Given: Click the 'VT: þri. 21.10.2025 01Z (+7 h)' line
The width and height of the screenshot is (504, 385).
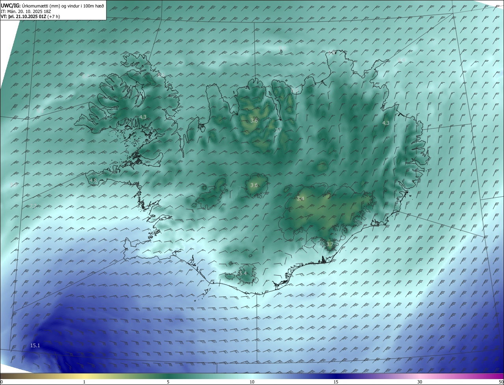Looking at the screenshot, I should (x=30, y=17).
